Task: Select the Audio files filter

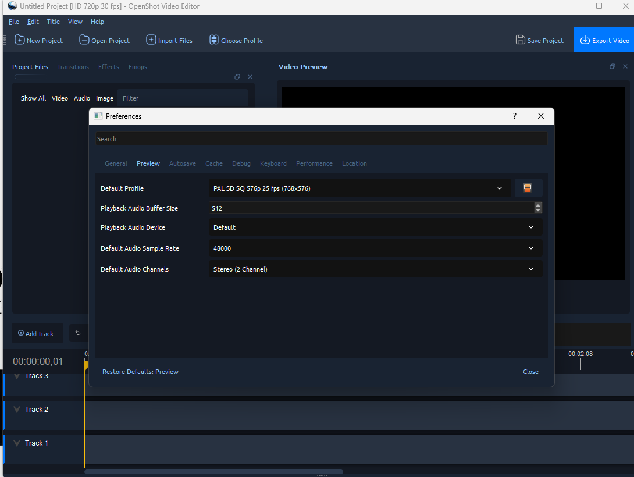Action: (81, 98)
